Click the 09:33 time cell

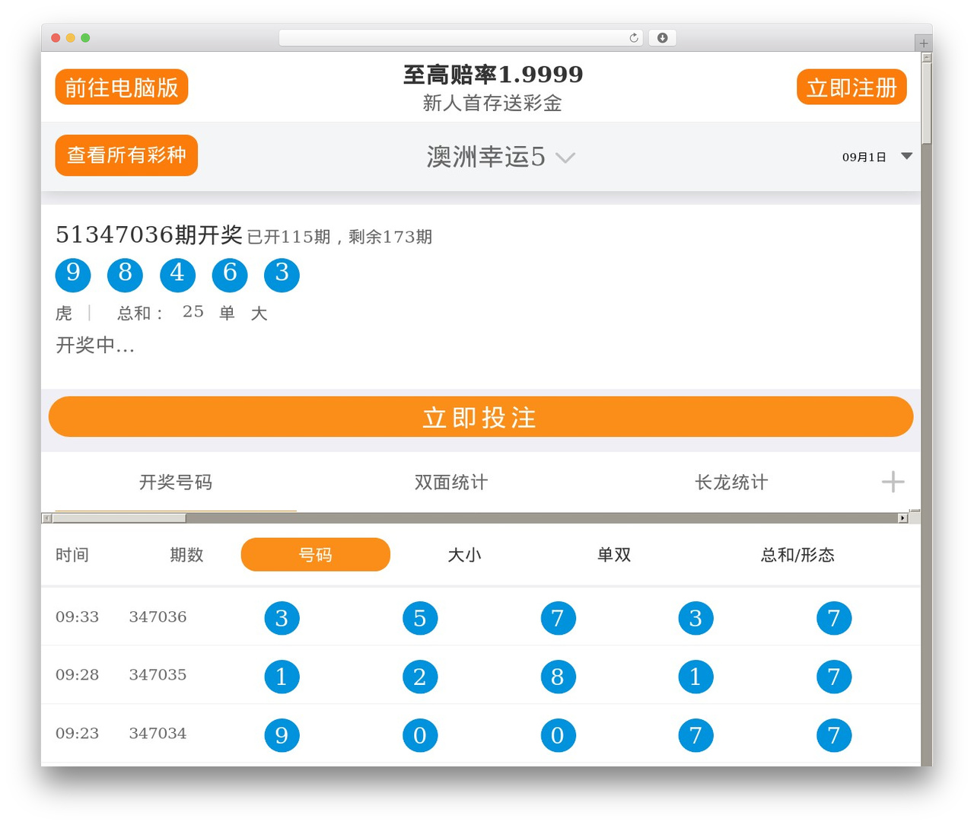click(x=77, y=617)
